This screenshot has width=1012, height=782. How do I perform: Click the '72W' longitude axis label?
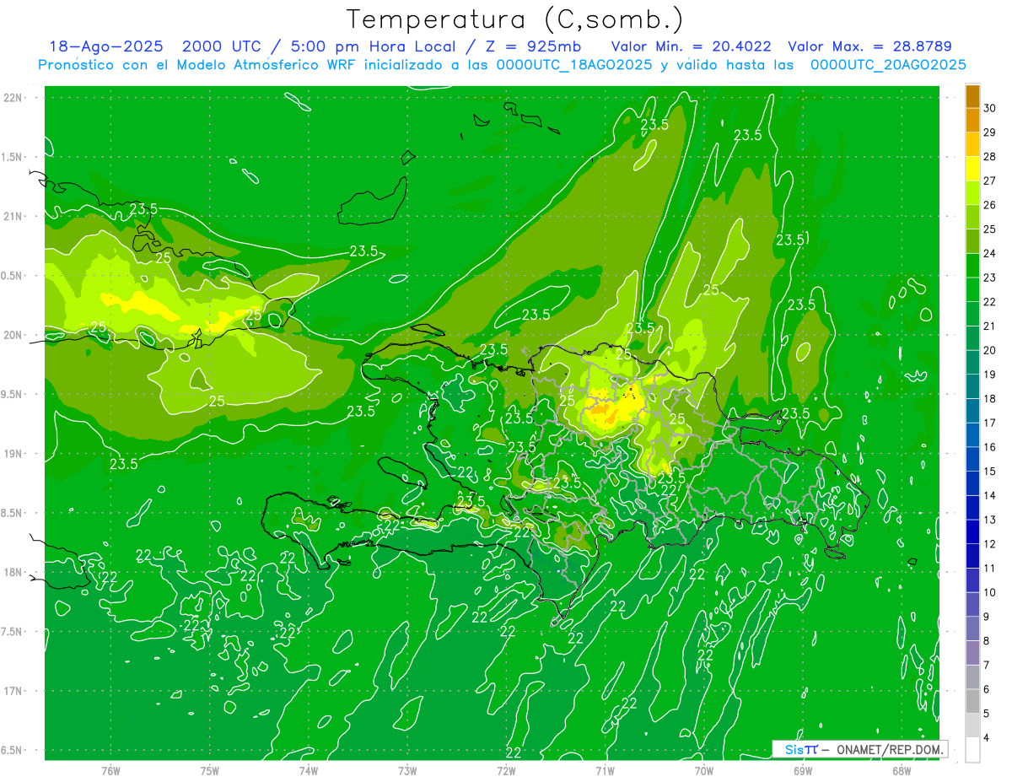point(506,770)
